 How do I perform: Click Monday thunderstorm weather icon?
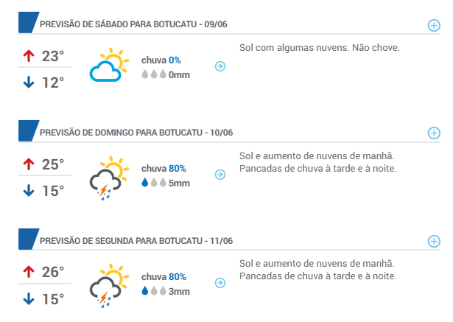[109, 286]
